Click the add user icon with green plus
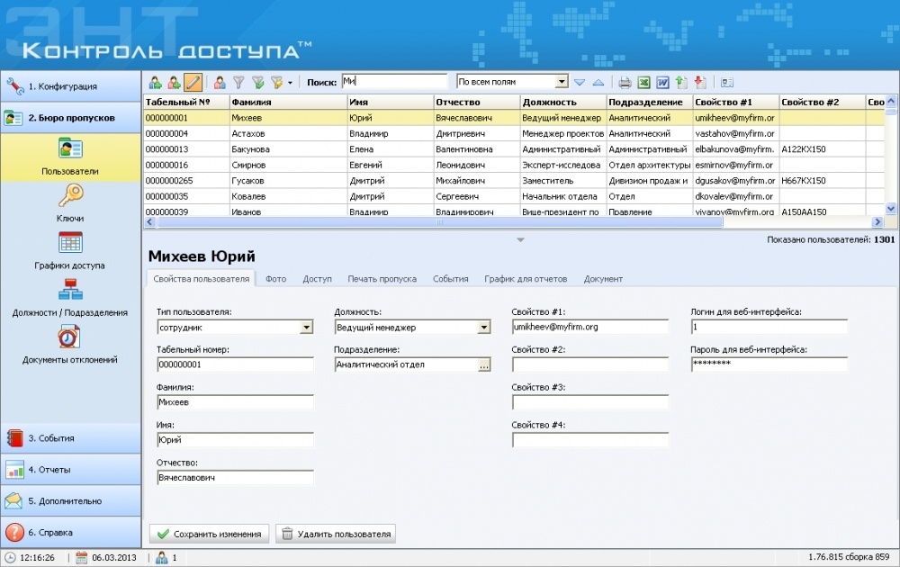 [x=155, y=83]
